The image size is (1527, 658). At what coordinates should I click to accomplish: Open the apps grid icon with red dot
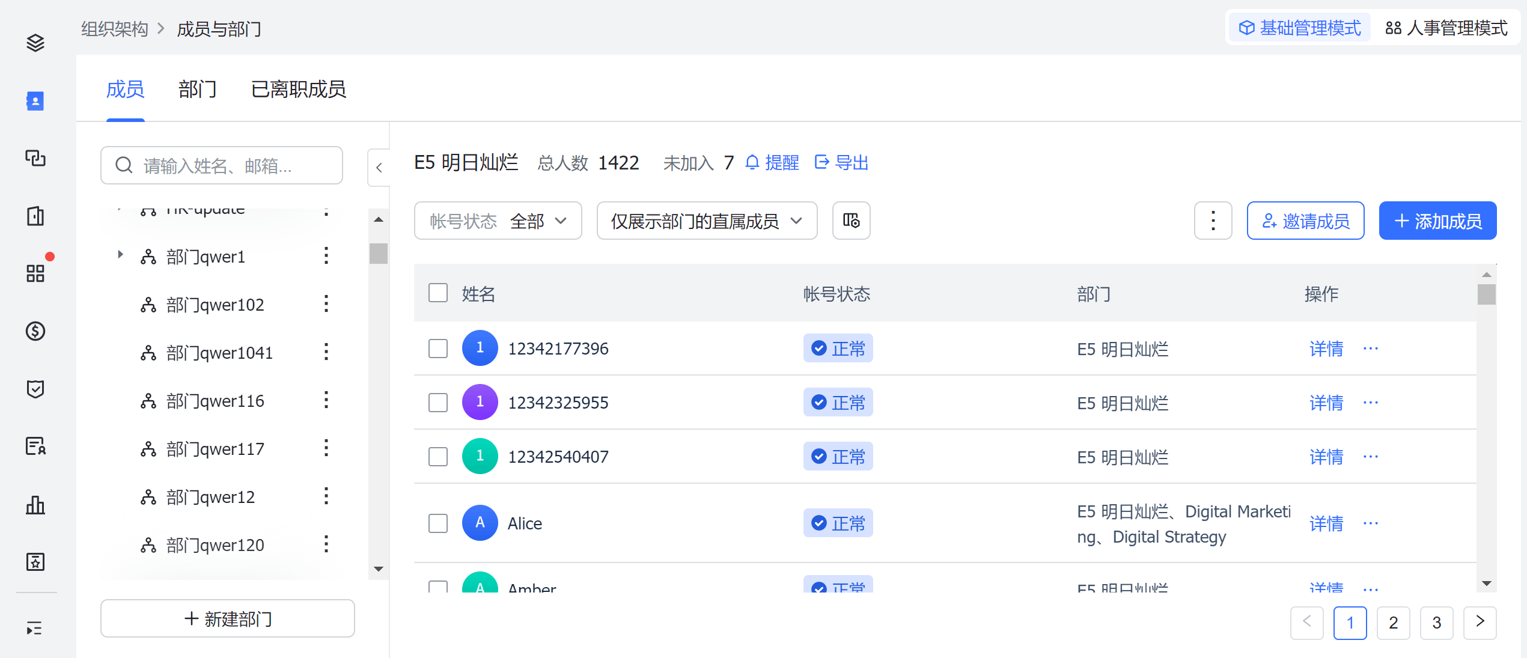[35, 273]
